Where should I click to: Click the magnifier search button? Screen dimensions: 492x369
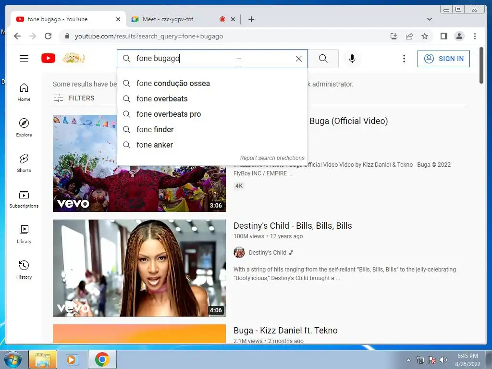[x=323, y=59]
